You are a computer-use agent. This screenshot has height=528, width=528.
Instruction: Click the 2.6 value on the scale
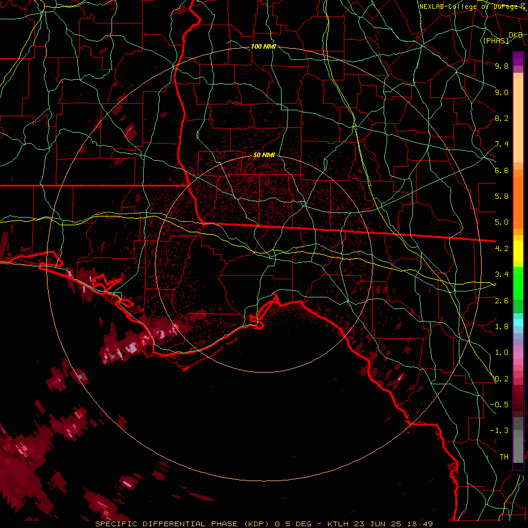pos(502,300)
